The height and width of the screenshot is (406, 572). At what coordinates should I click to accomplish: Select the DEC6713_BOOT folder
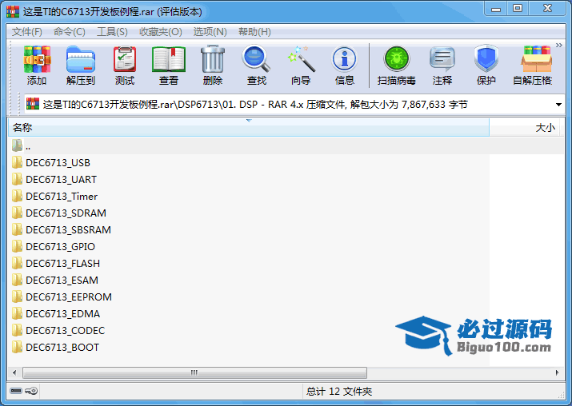click(55, 347)
